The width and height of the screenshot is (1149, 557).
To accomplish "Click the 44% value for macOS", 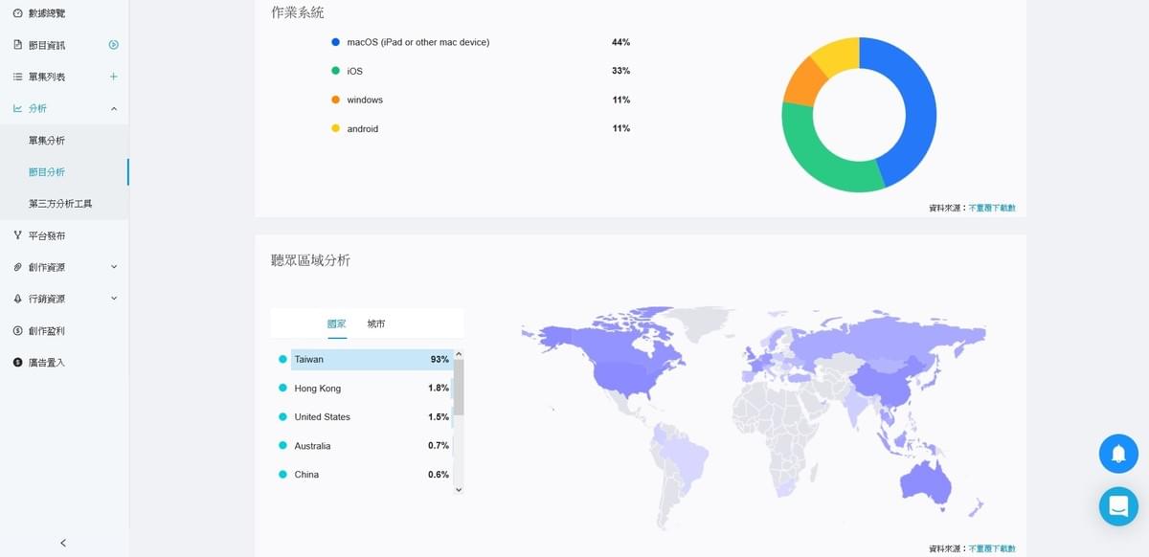I will (620, 42).
